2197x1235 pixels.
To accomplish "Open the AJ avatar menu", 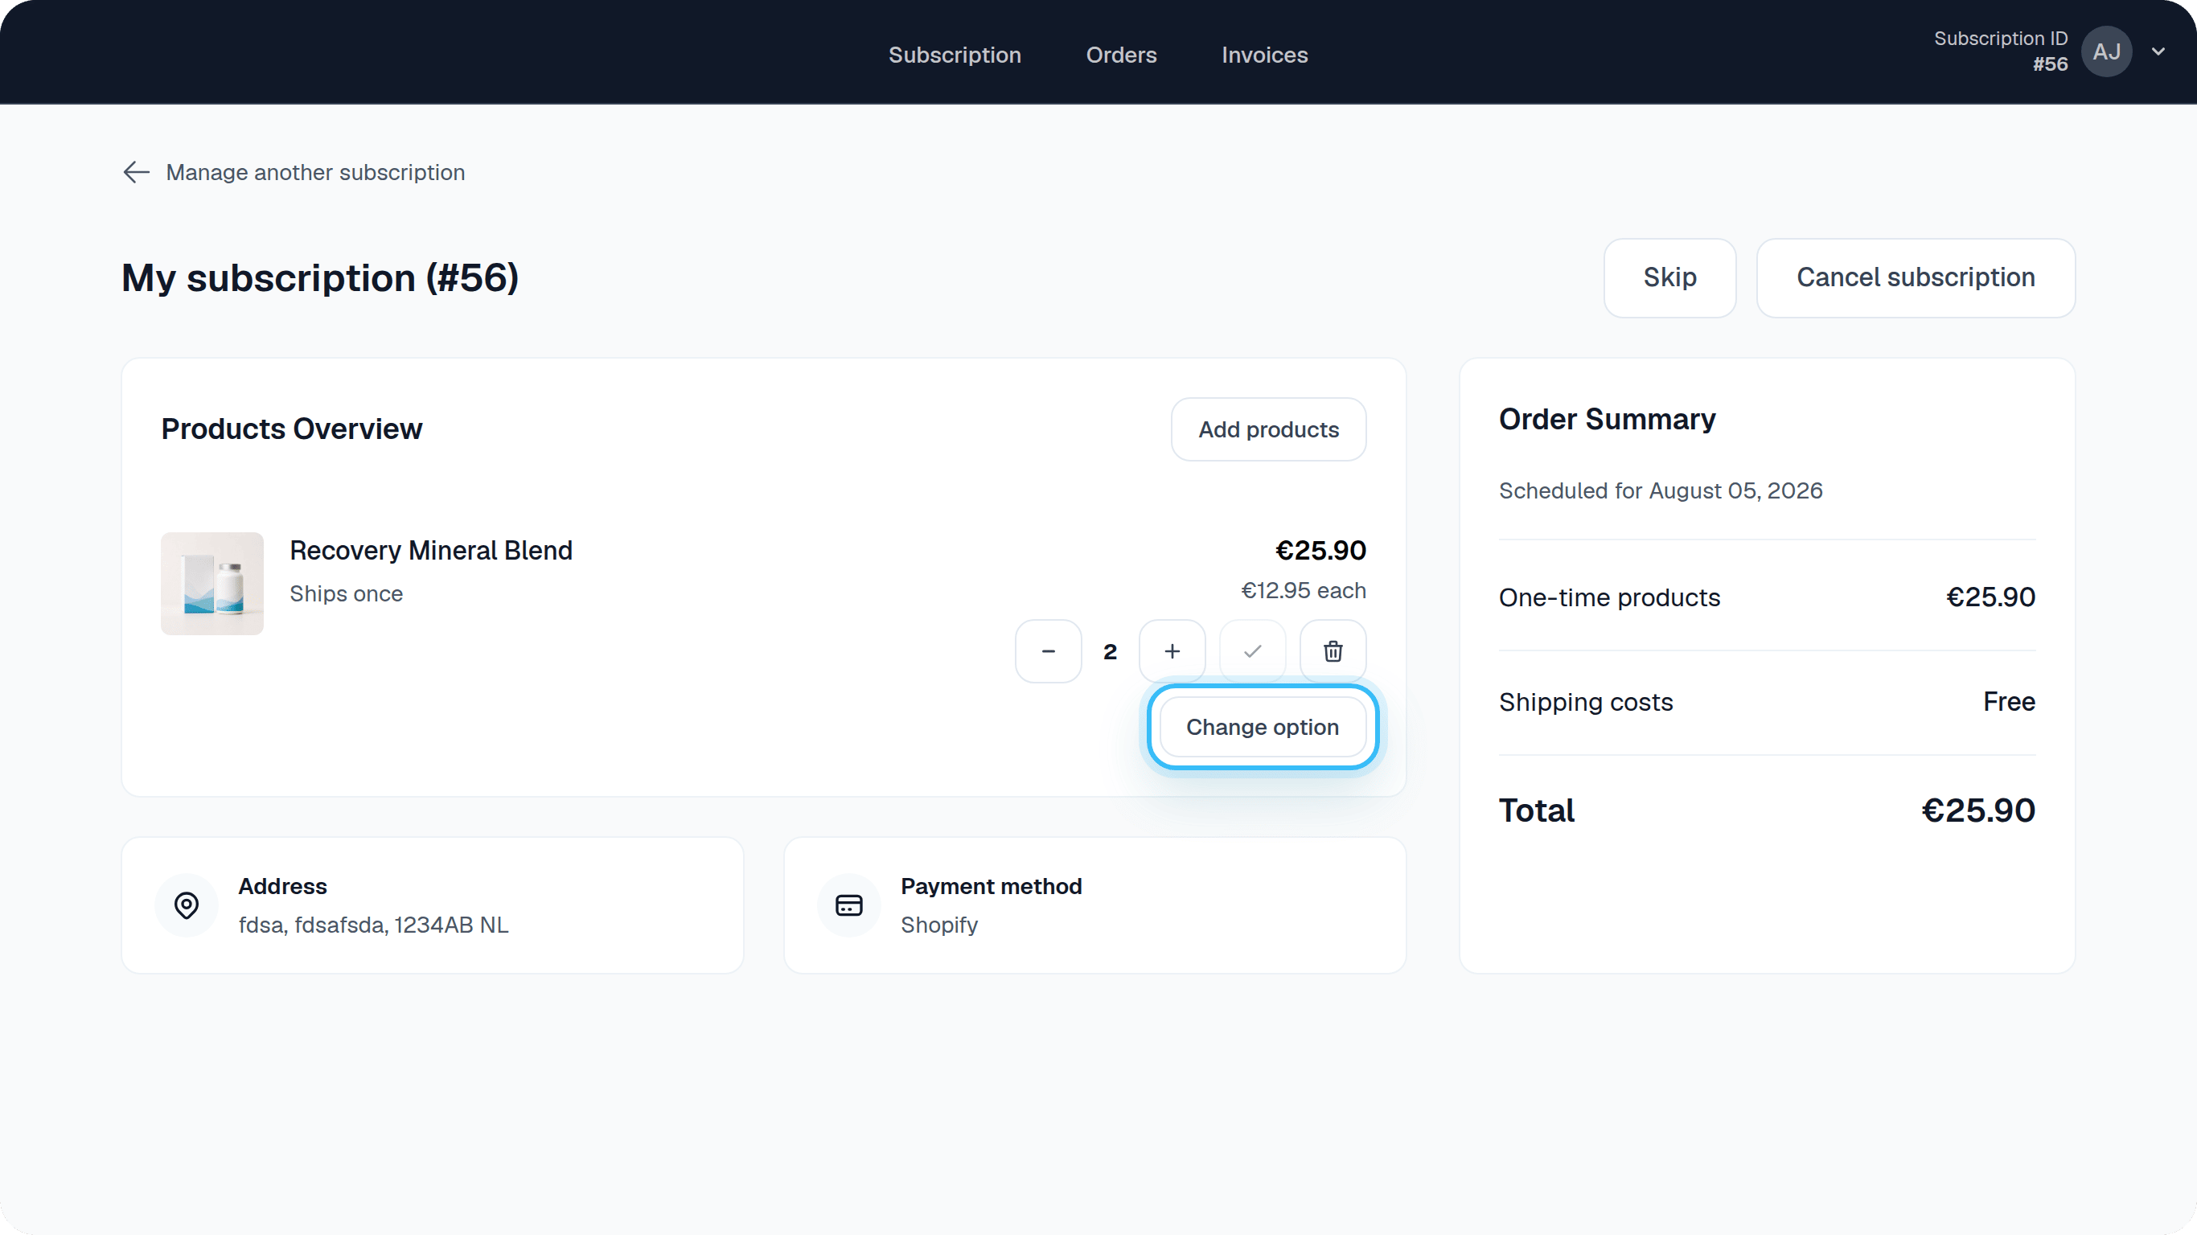I will click(2107, 52).
